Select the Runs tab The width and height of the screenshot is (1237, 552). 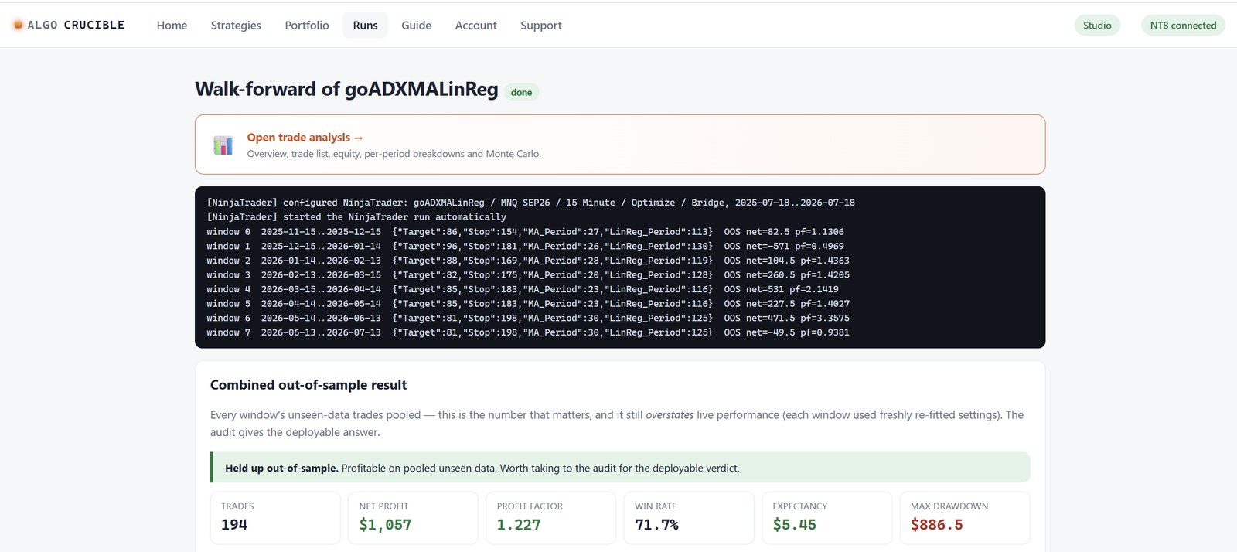pos(365,26)
